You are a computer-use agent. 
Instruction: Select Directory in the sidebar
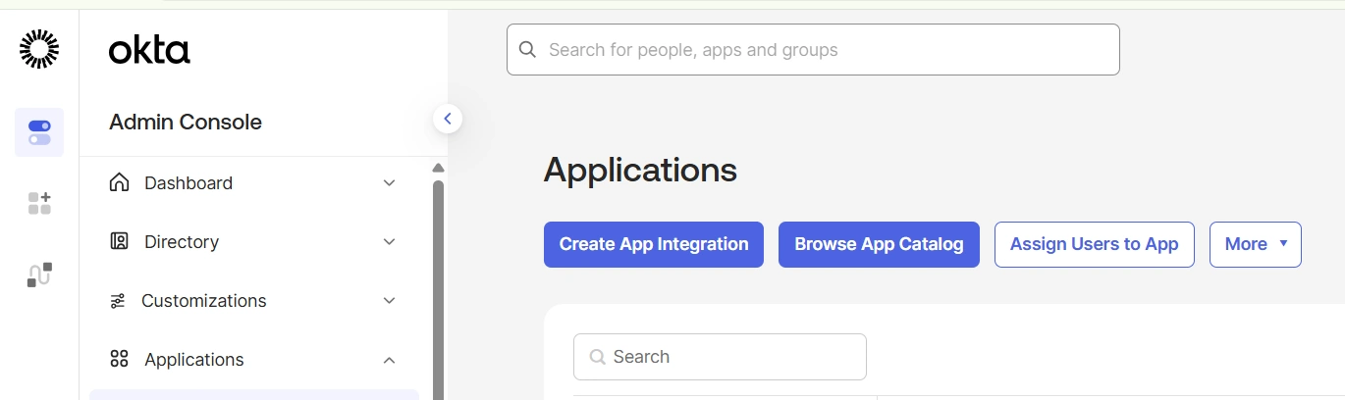point(254,242)
